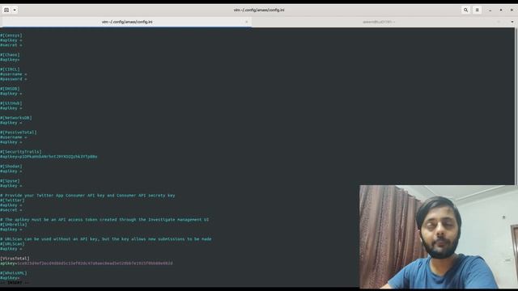Close the second terminal tab
Image resolution: width=518 pixels, height=291 pixels.
(x=499, y=22)
